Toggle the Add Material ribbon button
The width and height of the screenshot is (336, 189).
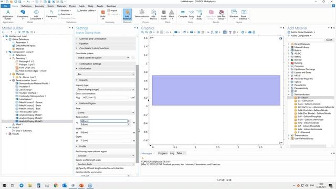pos(127,15)
